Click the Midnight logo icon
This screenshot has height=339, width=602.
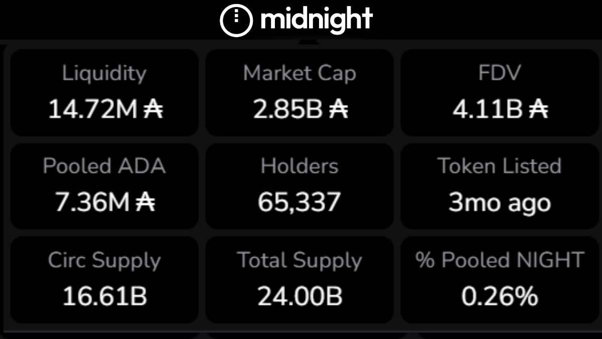point(236,21)
